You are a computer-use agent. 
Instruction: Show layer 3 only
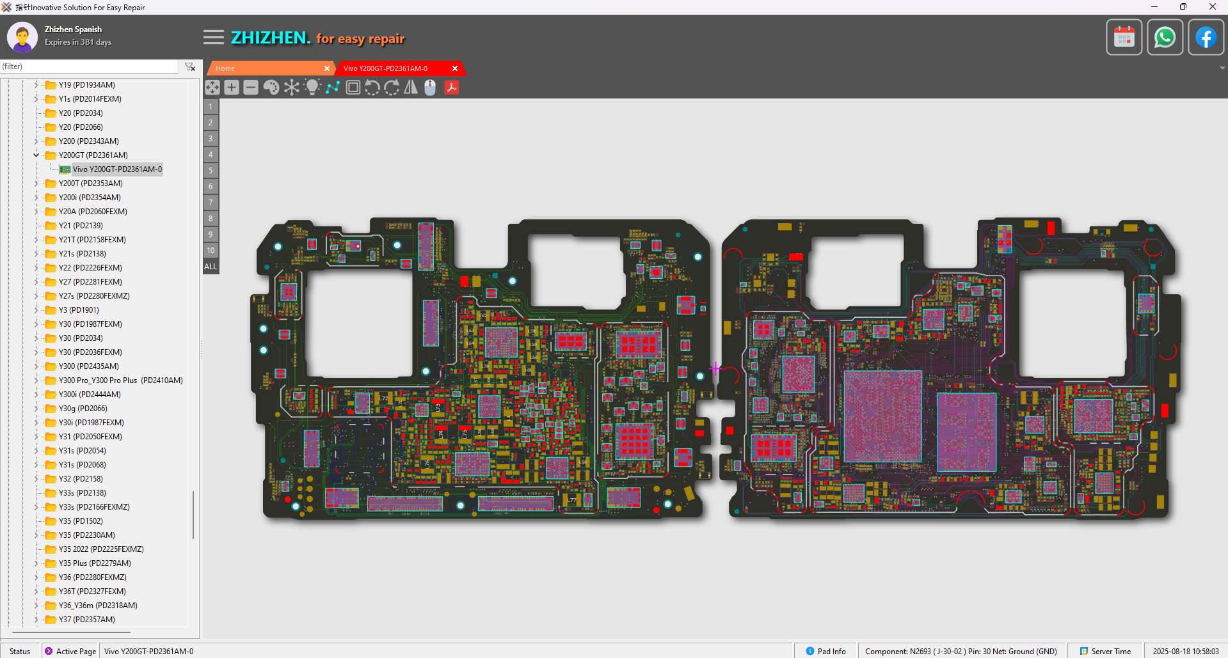pyautogui.click(x=211, y=139)
